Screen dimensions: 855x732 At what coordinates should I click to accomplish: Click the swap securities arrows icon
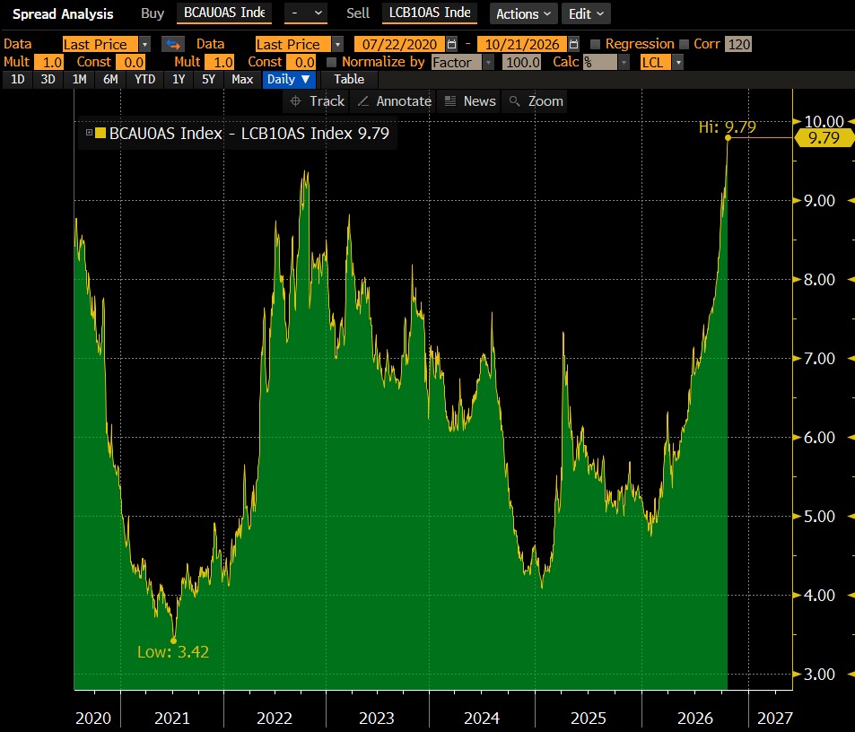[173, 44]
